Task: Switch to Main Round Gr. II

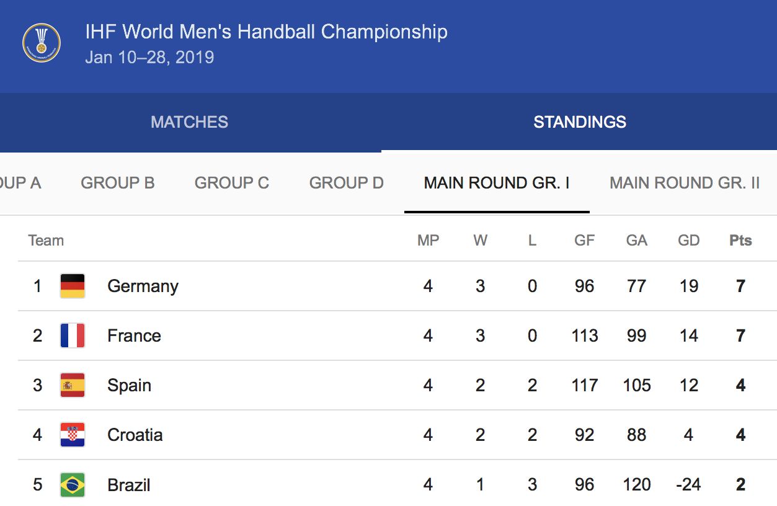Action: pyautogui.click(x=685, y=183)
